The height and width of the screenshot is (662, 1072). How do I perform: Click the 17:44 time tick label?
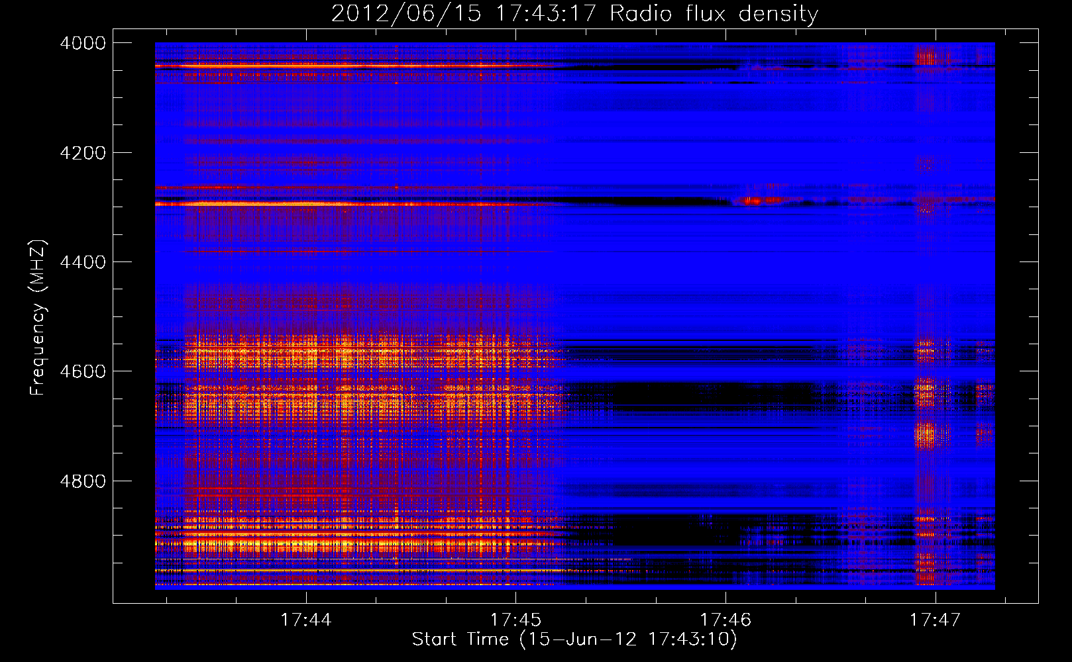[305, 620]
